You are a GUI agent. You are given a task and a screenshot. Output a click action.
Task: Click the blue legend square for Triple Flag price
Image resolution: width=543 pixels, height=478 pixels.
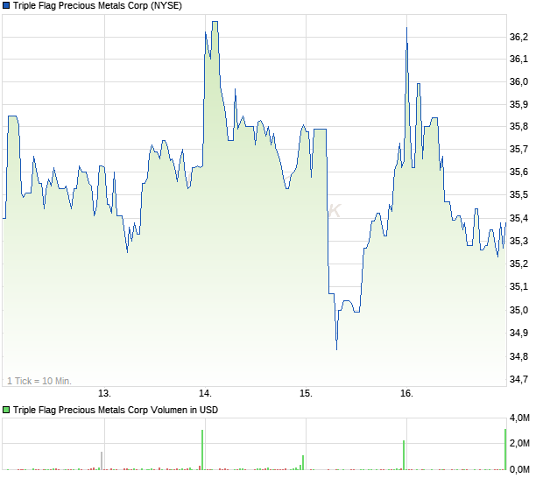click(6, 5)
